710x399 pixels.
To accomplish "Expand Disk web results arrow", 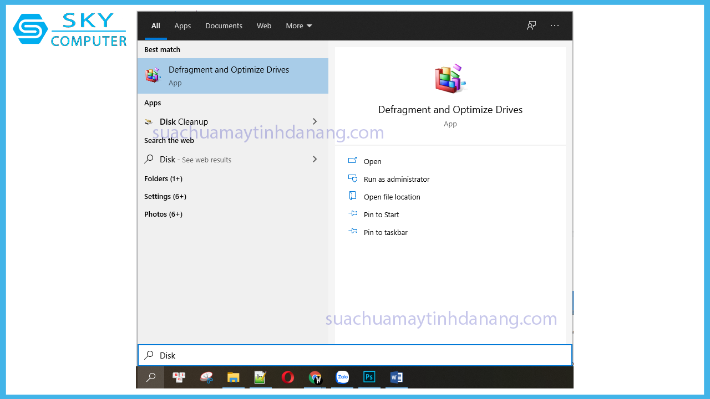I will click(x=315, y=159).
